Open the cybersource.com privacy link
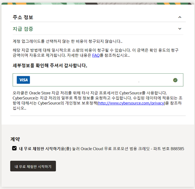Viewport: 195px width, 189px height. [131, 103]
